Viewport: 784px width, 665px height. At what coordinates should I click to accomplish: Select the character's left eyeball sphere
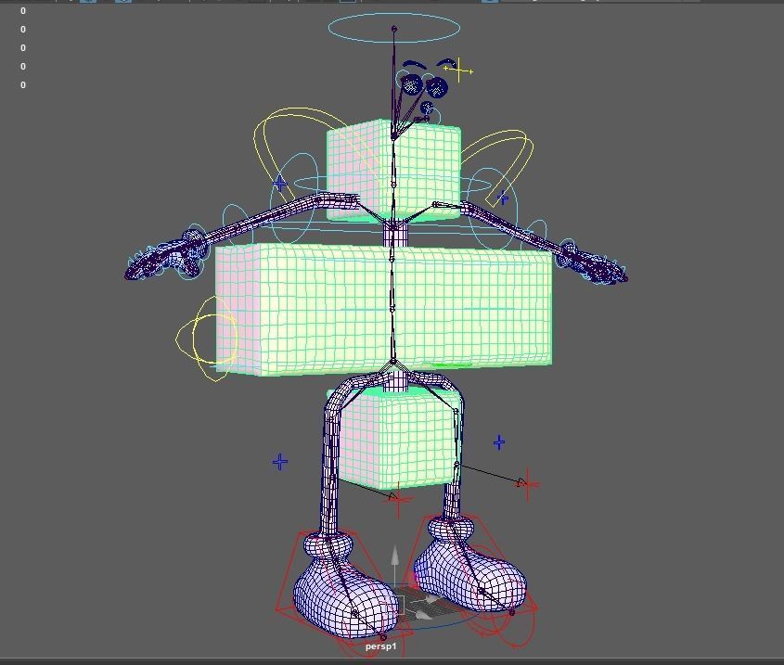tap(412, 84)
